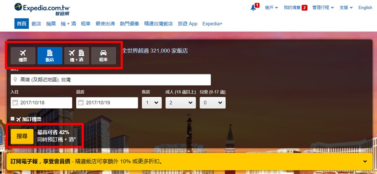
Task: Open the 客房 rooms dropdown
Action: click(152, 103)
